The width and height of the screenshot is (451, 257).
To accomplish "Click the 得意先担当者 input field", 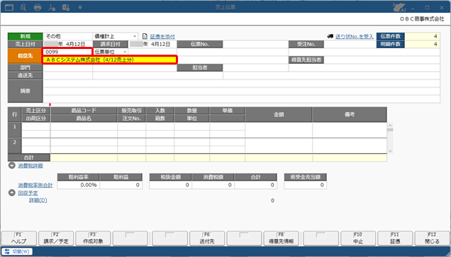I will pos(382,60).
